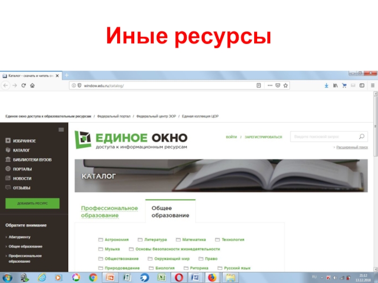Open Internet Explorer from taskbar

click(x=42, y=278)
